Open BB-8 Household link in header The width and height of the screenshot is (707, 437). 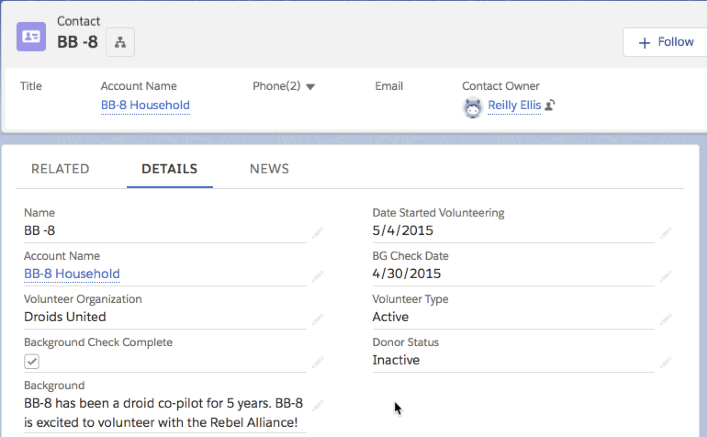pos(145,105)
